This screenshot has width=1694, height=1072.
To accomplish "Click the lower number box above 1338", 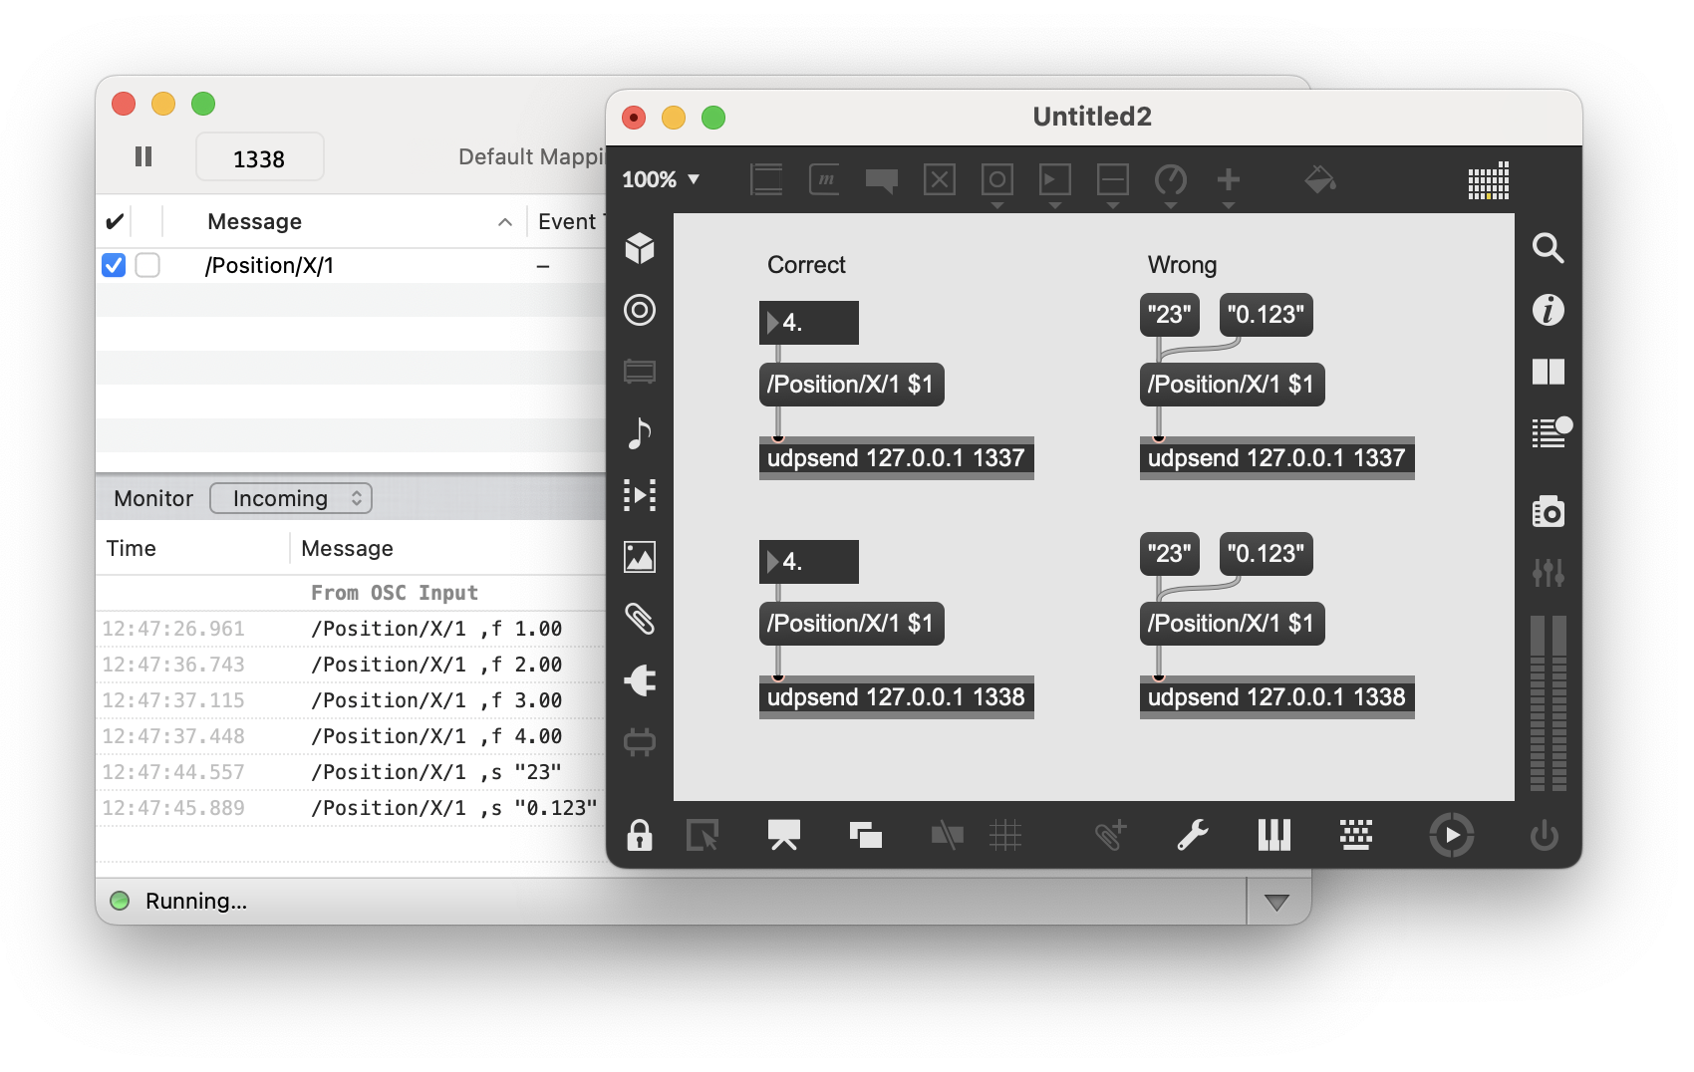I will coord(809,562).
